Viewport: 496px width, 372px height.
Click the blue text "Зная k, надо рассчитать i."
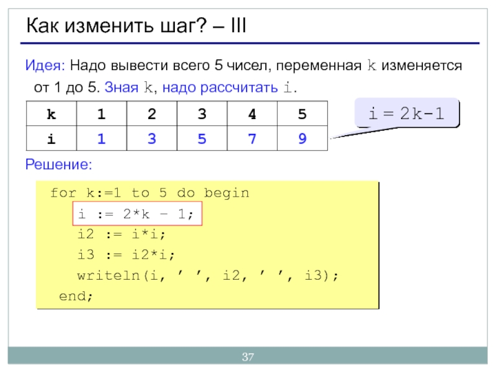pos(200,87)
